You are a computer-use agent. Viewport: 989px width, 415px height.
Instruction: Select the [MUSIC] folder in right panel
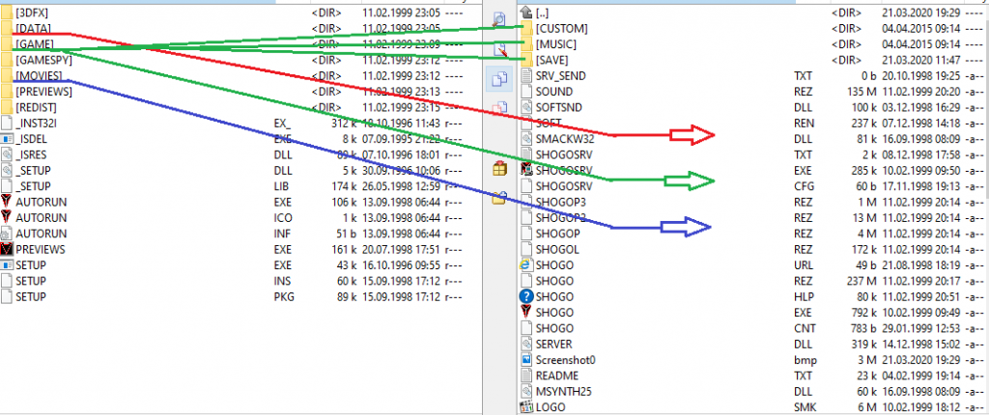tap(753, 44)
